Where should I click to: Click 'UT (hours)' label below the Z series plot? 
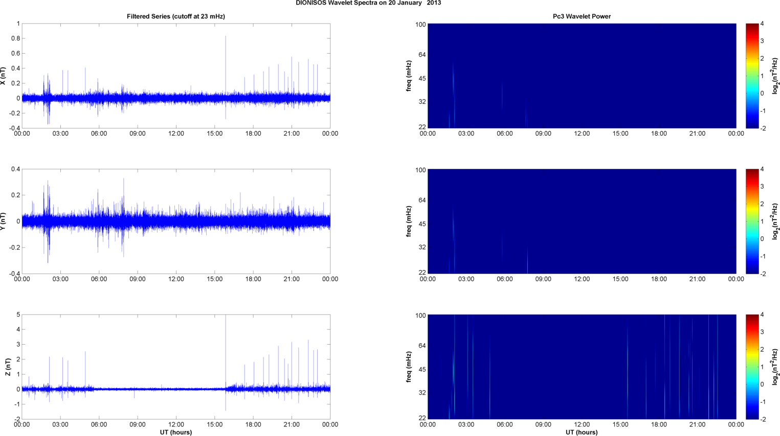tap(176, 432)
